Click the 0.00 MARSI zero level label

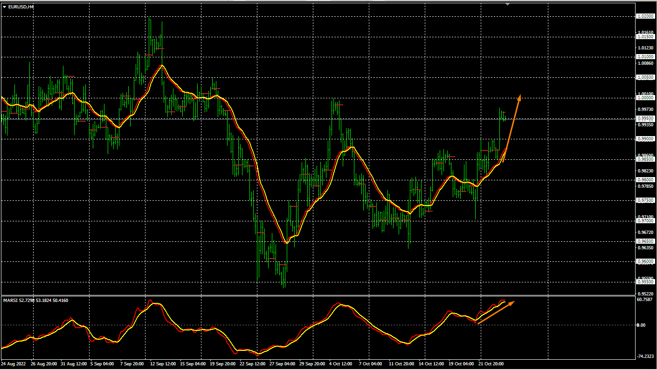641,325
